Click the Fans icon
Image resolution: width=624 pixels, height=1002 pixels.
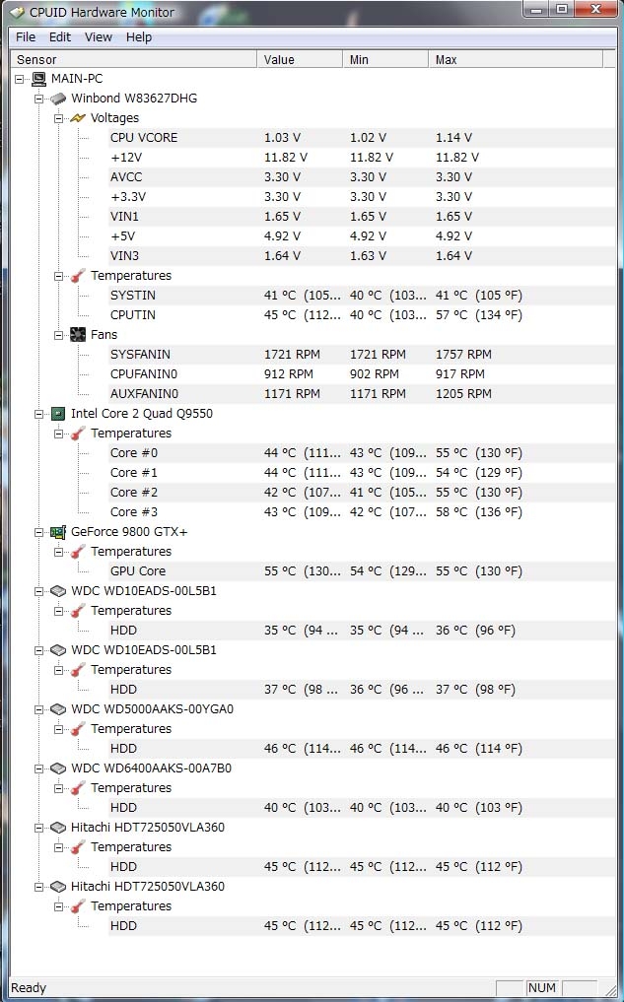(x=78, y=335)
